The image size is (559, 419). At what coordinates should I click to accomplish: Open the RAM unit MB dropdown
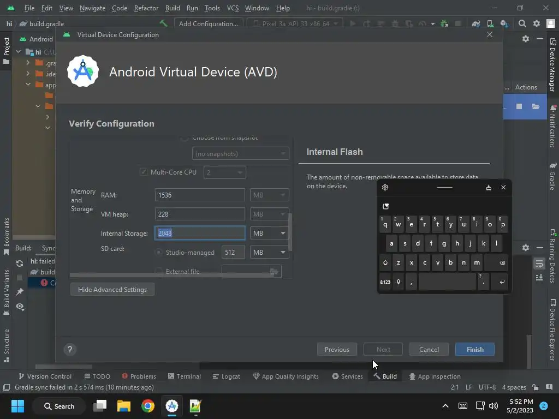tap(269, 195)
